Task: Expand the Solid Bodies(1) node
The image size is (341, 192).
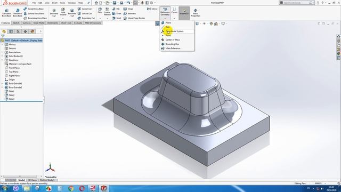Action: [x=2, y=56]
